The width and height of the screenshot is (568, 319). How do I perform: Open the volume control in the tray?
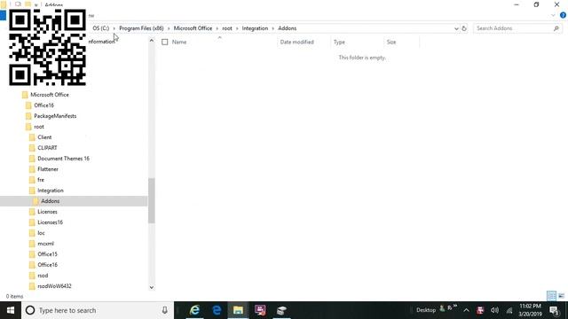494,310
